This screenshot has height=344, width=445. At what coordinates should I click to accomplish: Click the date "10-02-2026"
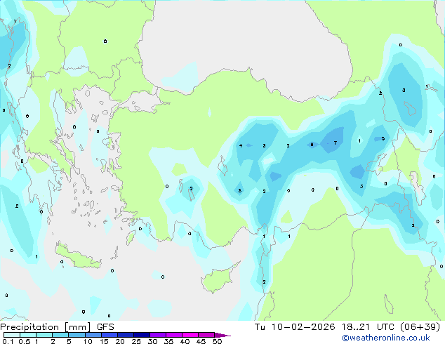[303, 327]
